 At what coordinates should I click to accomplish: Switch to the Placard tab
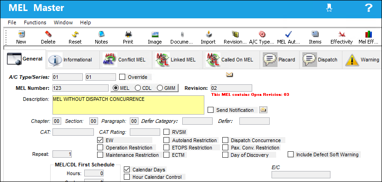point(279,60)
